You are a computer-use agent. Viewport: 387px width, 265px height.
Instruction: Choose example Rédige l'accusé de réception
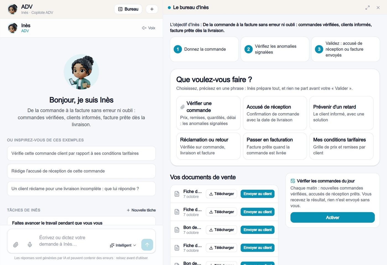[81, 171]
